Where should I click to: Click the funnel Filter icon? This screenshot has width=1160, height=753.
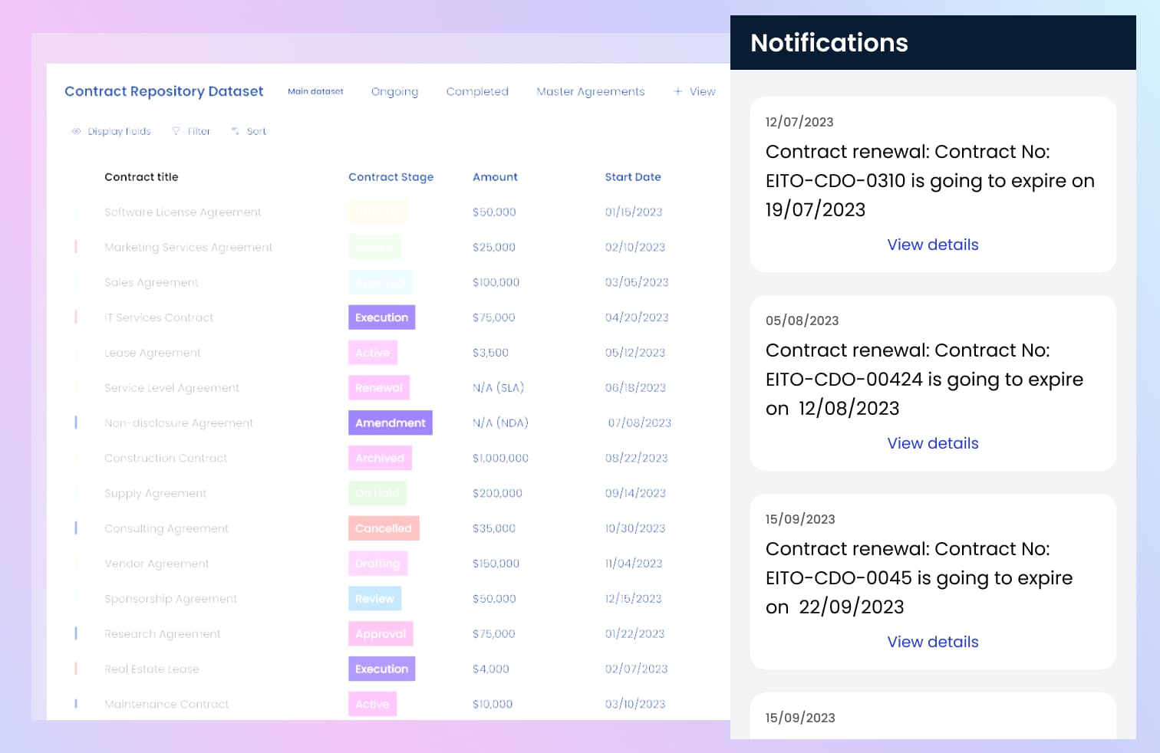click(x=176, y=131)
